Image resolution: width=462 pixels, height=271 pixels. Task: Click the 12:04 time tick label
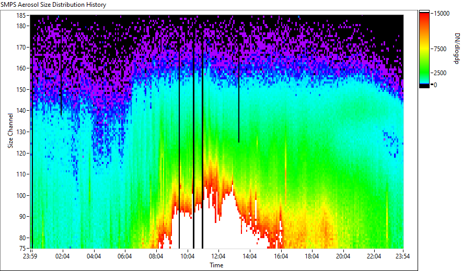tap(218, 256)
